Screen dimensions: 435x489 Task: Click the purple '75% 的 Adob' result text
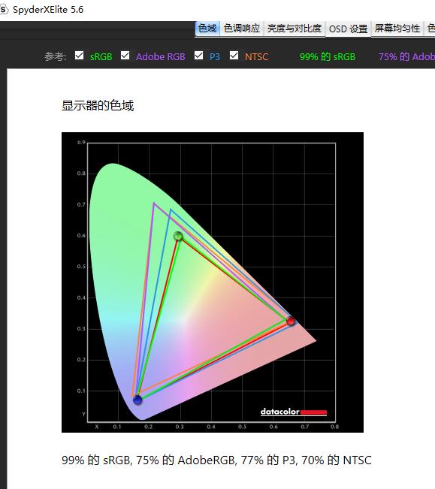click(x=406, y=57)
